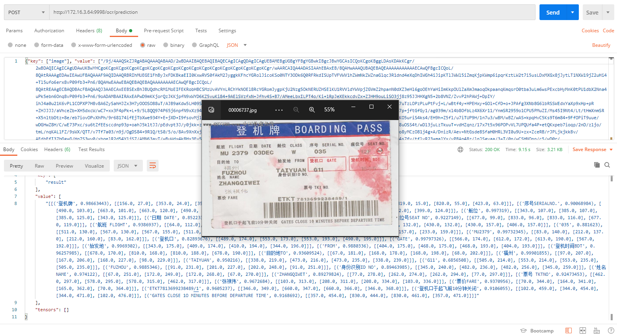
Task: Open the Cookies link at top right
Action: pos(590,31)
